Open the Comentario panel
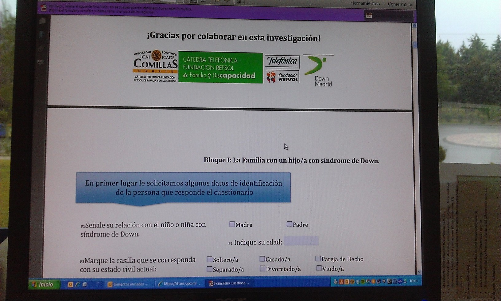 click(x=400, y=4)
